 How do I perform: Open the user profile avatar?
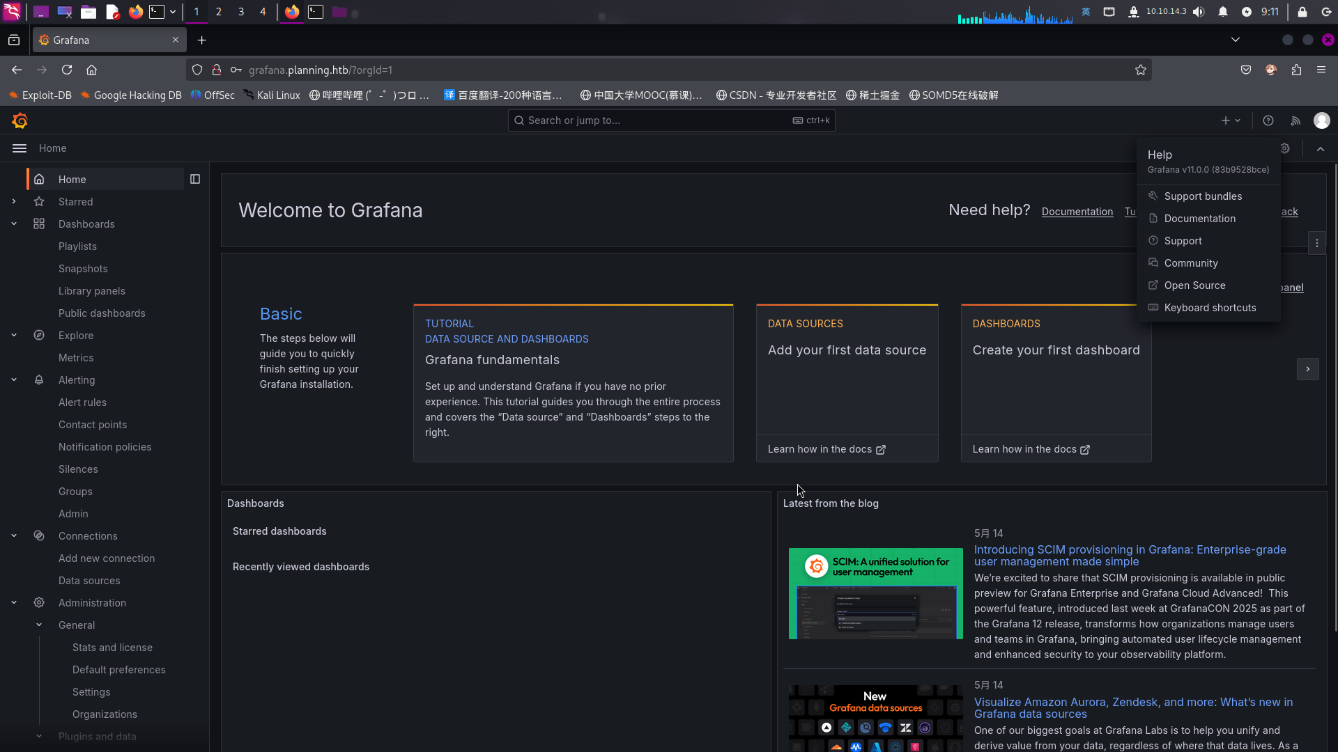1322,121
